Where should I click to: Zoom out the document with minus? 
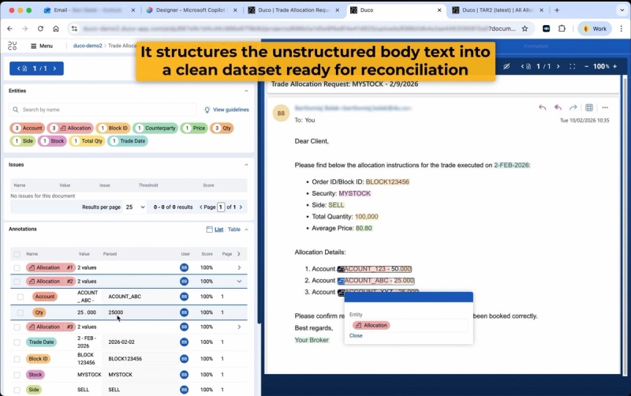(586, 66)
